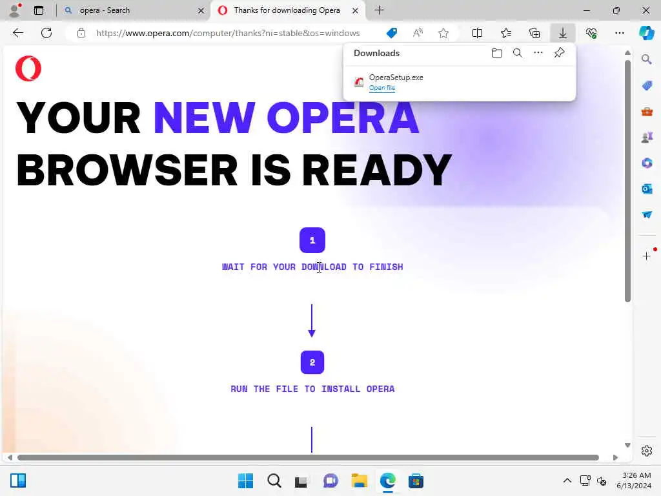The width and height of the screenshot is (661, 496).
Task: Open Browser essentials heart icon
Action: pos(591,33)
